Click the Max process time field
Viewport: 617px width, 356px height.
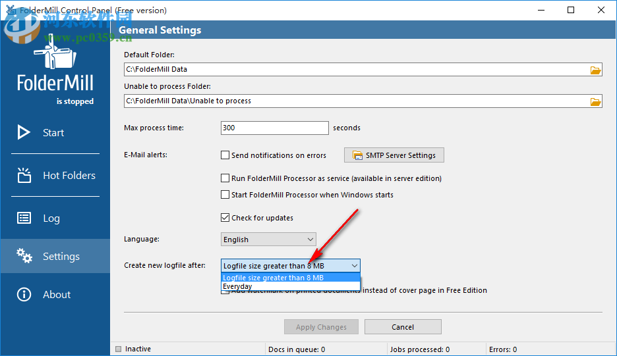click(274, 128)
